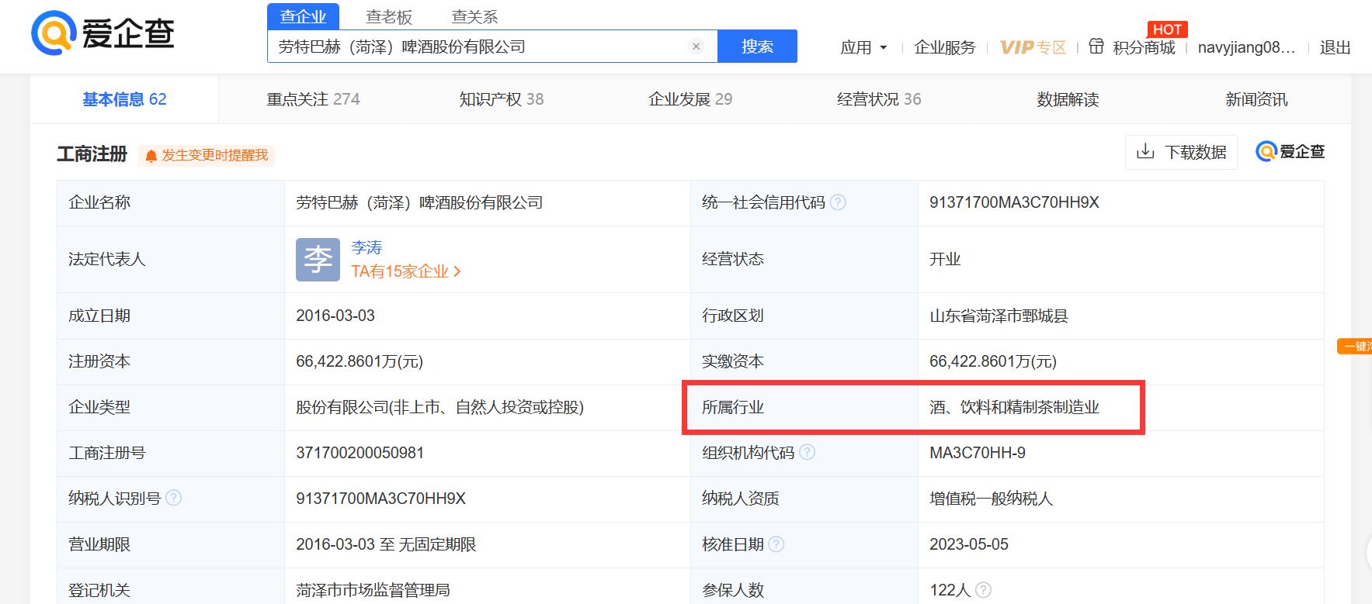The height and width of the screenshot is (604, 1372).
Task: Switch to the 查老板 search tab
Action: pyautogui.click(x=389, y=16)
